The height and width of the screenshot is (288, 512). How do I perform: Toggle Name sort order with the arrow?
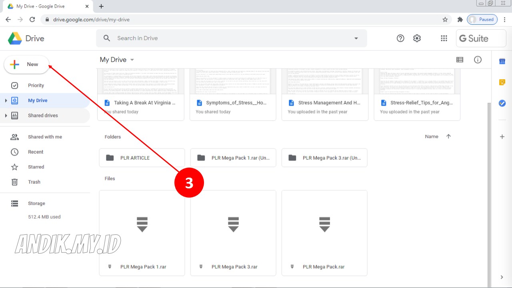point(448,136)
